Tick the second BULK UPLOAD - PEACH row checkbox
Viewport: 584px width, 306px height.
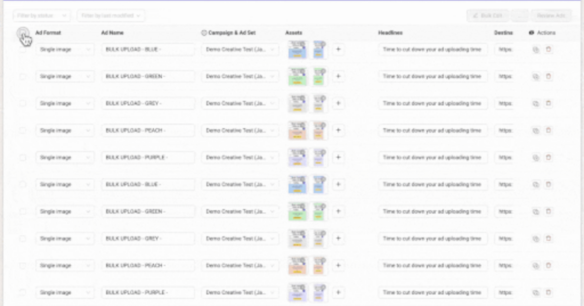pos(22,266)
